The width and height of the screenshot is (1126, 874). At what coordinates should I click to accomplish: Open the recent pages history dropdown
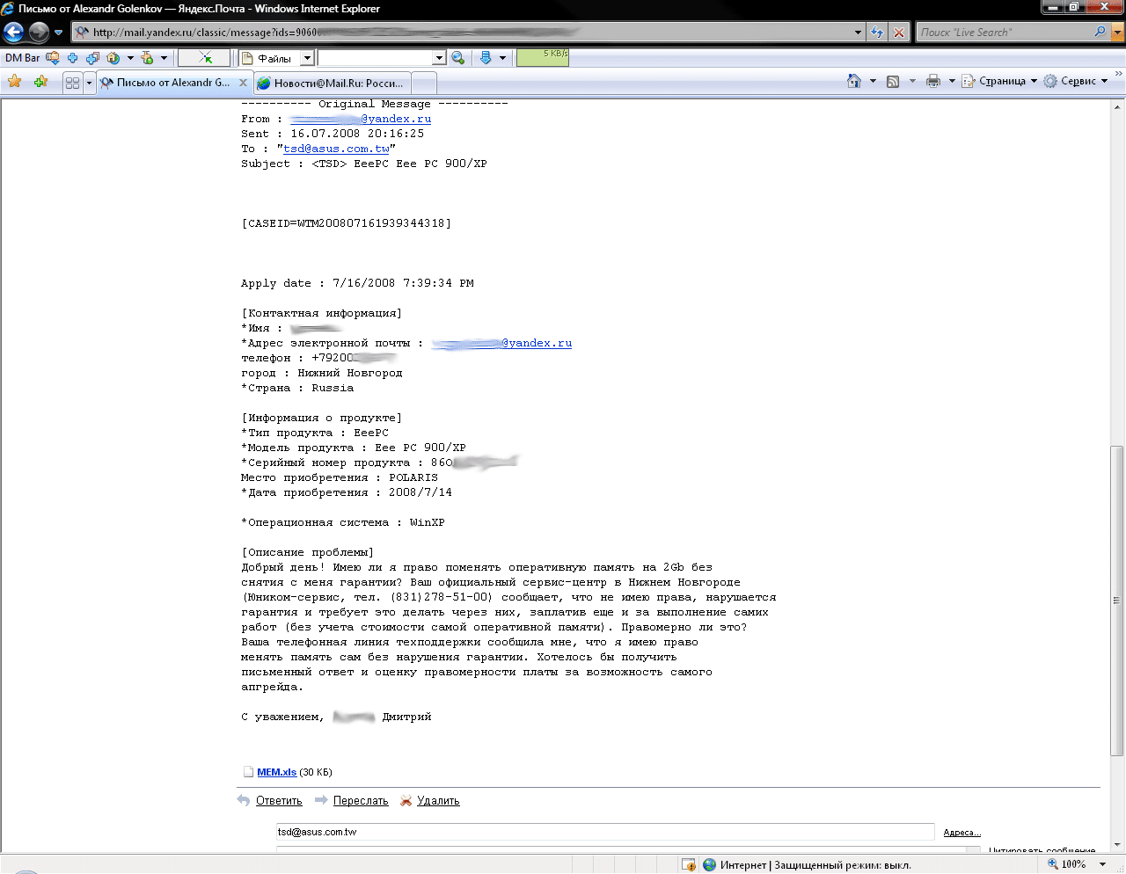pos(59,33)
